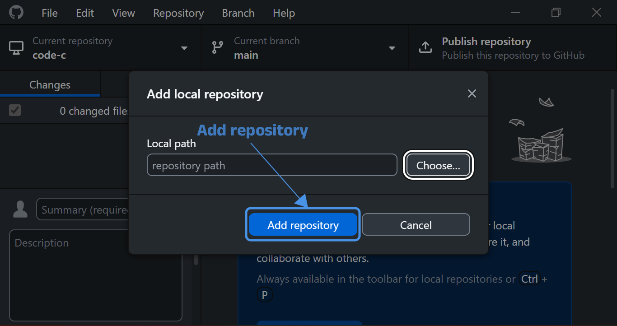This screenshot has width=617, height=326.
Task: Close the Add local repository dialog
Action: coord(472,93)
